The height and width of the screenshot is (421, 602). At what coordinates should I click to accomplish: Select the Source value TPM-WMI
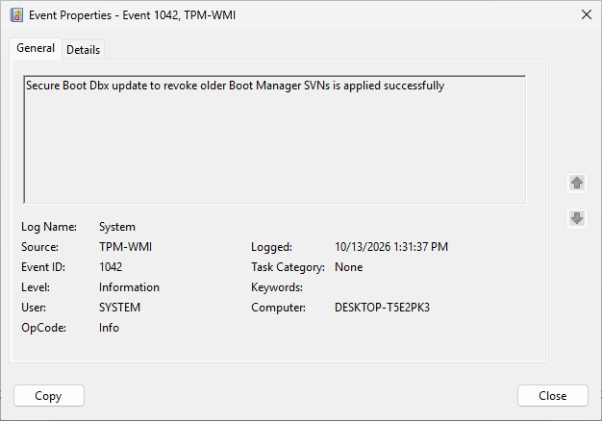(x=125, y=247)
